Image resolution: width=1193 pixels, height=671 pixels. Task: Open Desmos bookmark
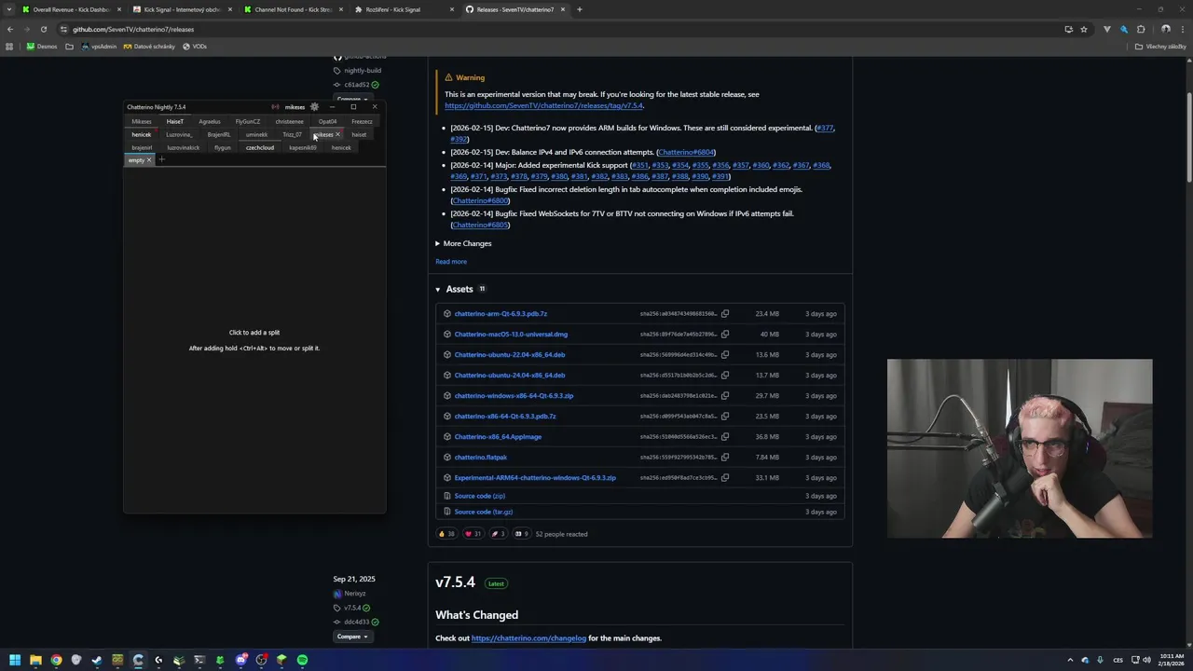point(42,47)
